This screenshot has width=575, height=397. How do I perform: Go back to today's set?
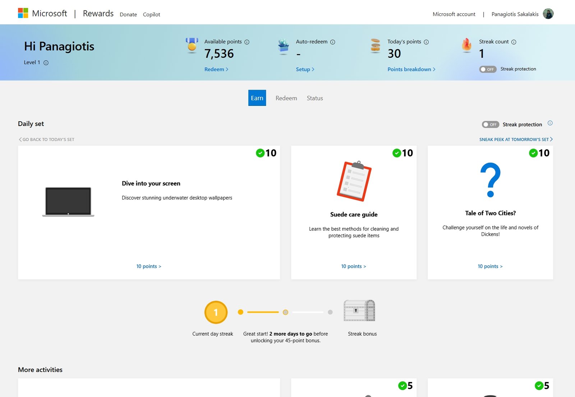click(x=46, y=140)
